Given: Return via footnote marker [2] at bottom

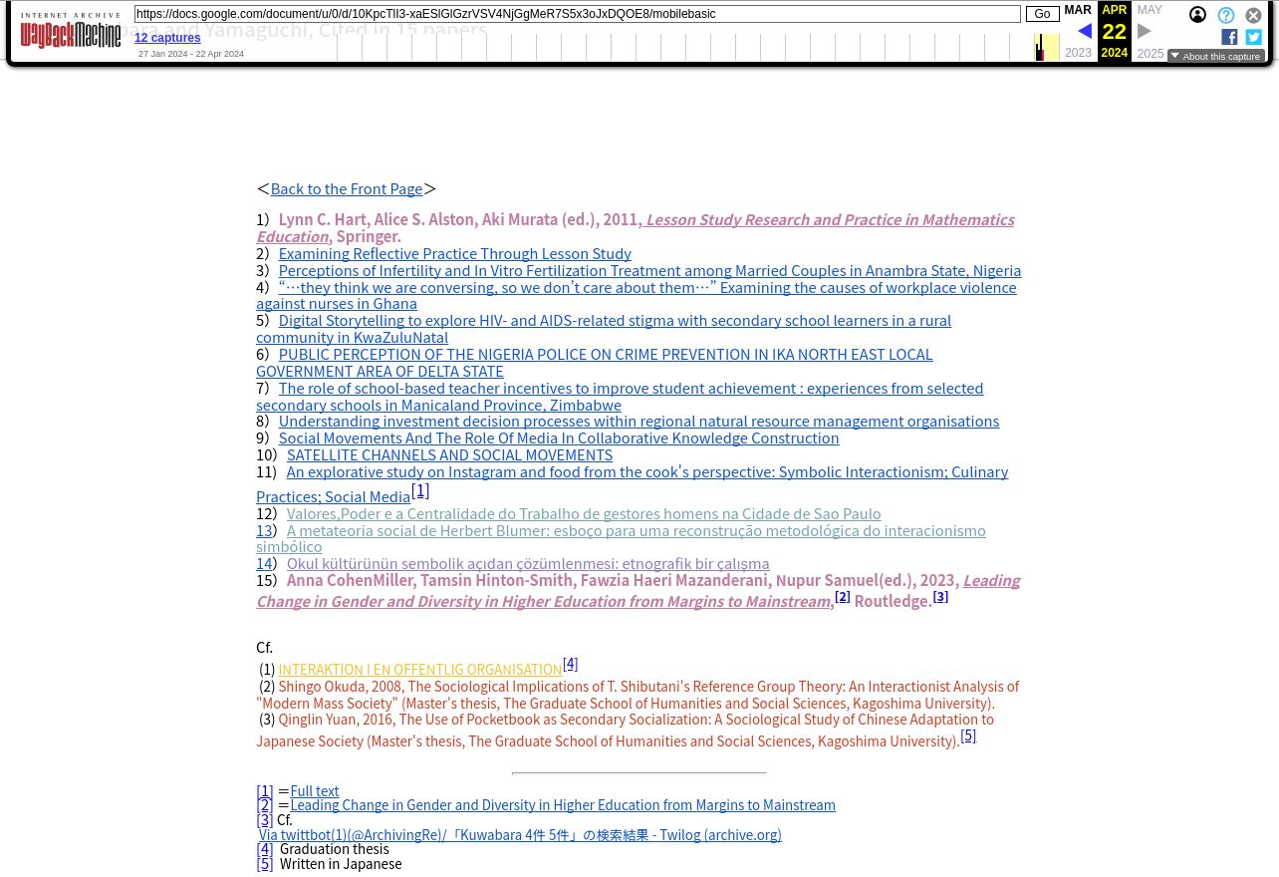Looking at the screenshot, I should [x=264, y=805].
